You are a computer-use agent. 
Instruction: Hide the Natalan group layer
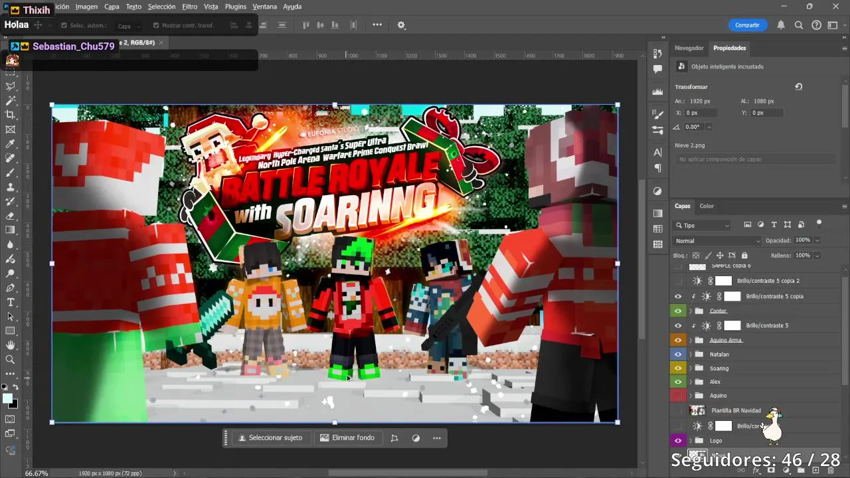coord(678,354)
